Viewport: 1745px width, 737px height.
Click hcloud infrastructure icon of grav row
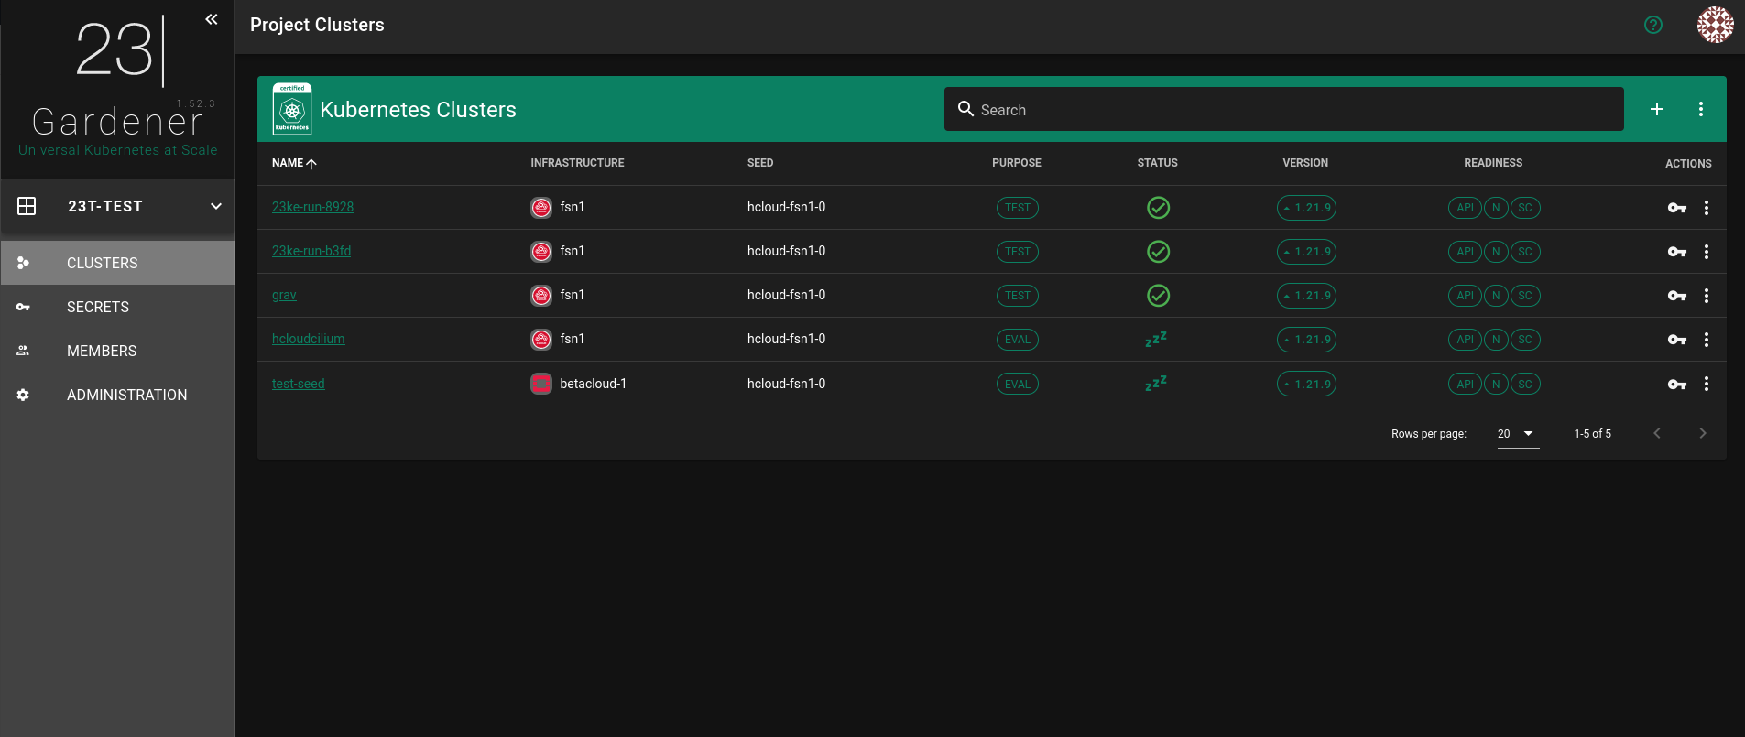[x=541, y=296]
